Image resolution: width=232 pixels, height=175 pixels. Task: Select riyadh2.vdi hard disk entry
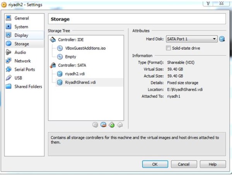(75, 74)
